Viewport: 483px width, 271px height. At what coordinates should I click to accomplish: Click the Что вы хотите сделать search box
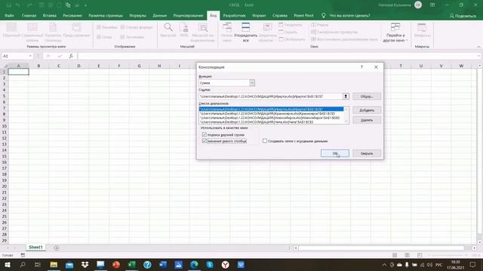[x=349, y=15]
